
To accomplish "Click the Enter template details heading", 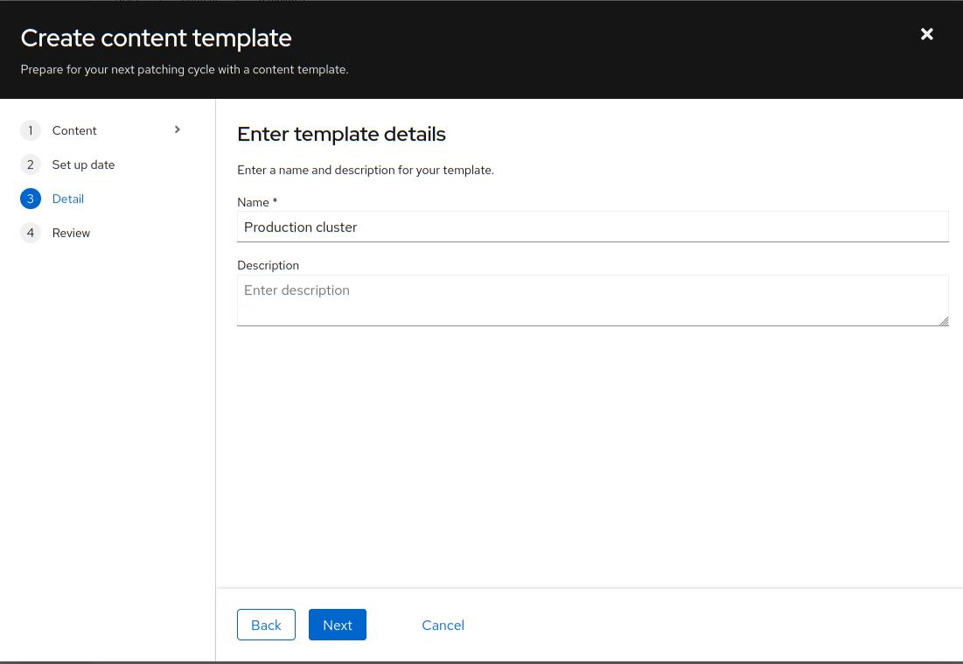I will 341,134.
